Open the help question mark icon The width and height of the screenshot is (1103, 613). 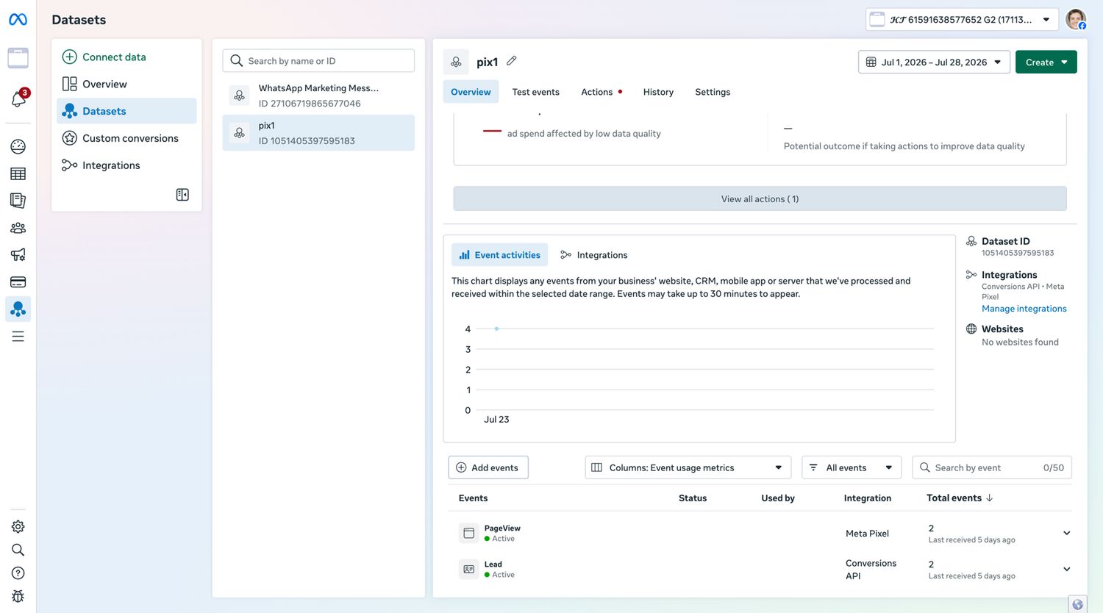tap(18, 573)
